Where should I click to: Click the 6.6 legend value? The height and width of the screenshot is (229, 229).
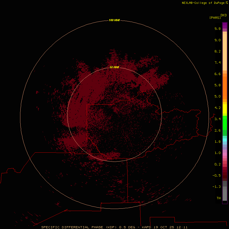[218, 74]
